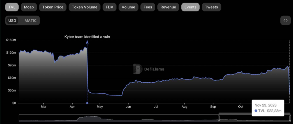Select the USD denomination

click(12, 21)
